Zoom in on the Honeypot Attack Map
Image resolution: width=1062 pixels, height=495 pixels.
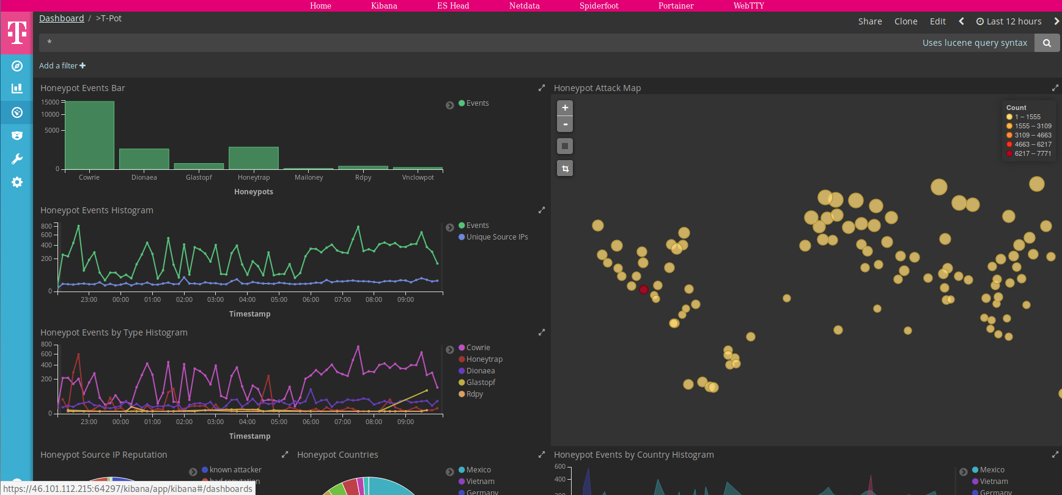coord(565,108)
